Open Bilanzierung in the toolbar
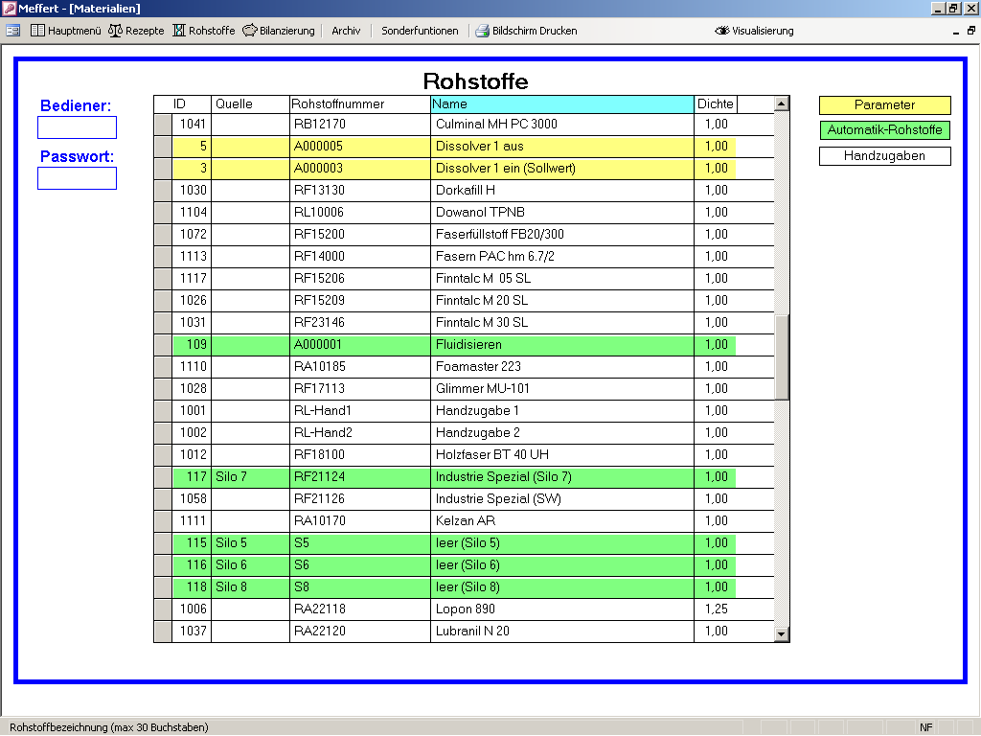This screenshot has width=981, height=736. click(279, 31)
